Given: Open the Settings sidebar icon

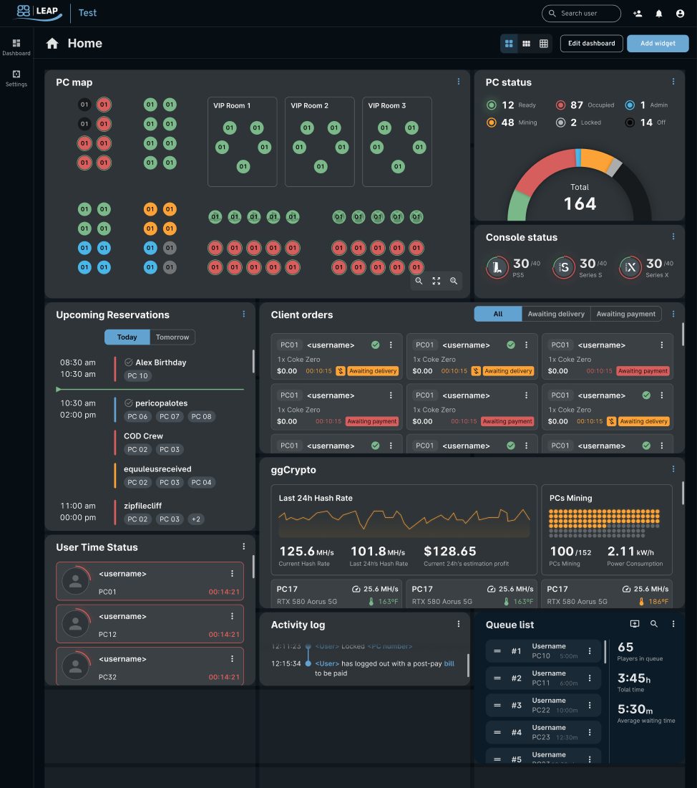Looking at the screenshot, I should click(16, 78).
